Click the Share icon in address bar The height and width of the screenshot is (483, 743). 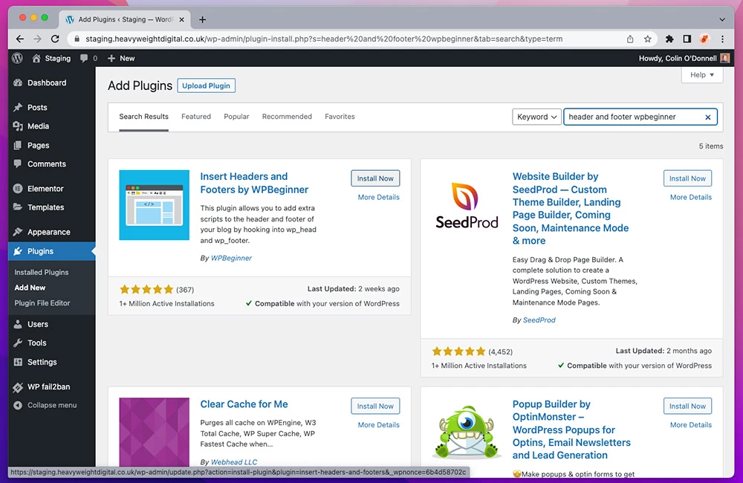630,39
